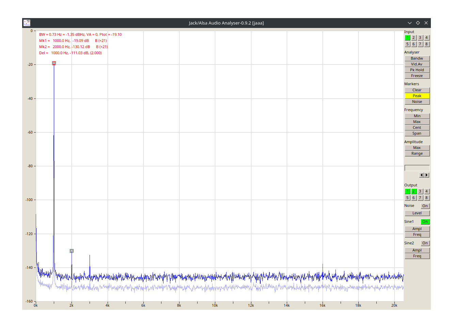The image size is (453, 336).
Task: Close the jaaa window
Action: tap(426, 23)
